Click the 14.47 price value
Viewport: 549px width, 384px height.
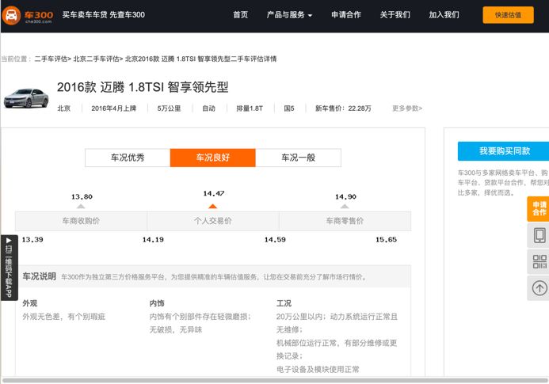click(x=214, y=193)
